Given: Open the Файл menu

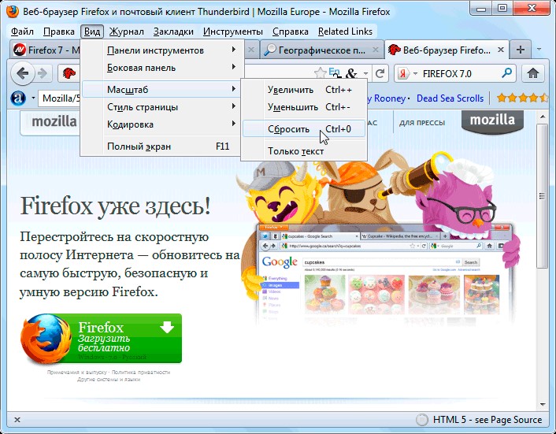Looking at the screenshot, I should (x=22, y=32).
